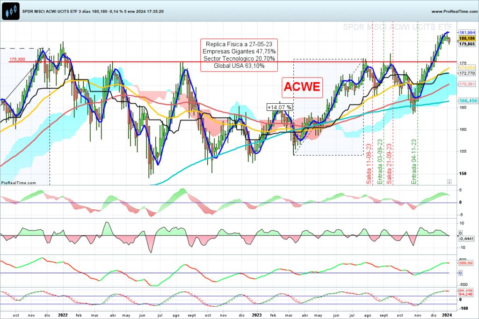Select the 179,865 price label
This screenshot has height=319, width=479.
click(x=467, y=44)
